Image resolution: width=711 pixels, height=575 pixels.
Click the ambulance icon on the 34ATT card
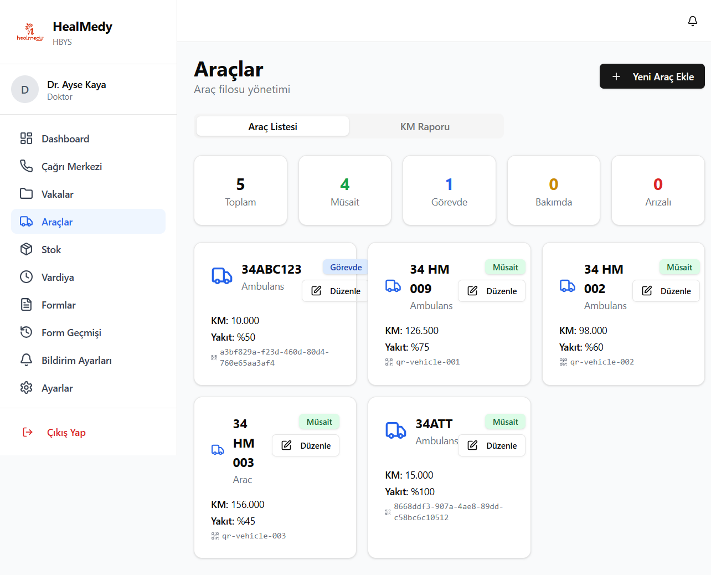395,430
